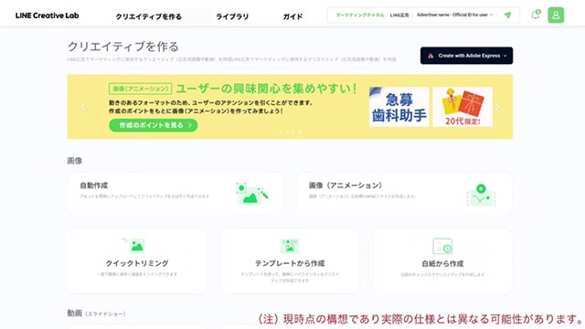Screen dimensions: 585x329
Task: Click the 作成のポイントを見る button
Action: click(x=154, y=125)
